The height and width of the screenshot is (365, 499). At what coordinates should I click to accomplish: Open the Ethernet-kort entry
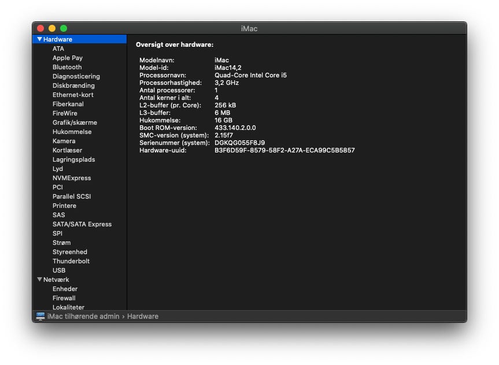[73, 95]
